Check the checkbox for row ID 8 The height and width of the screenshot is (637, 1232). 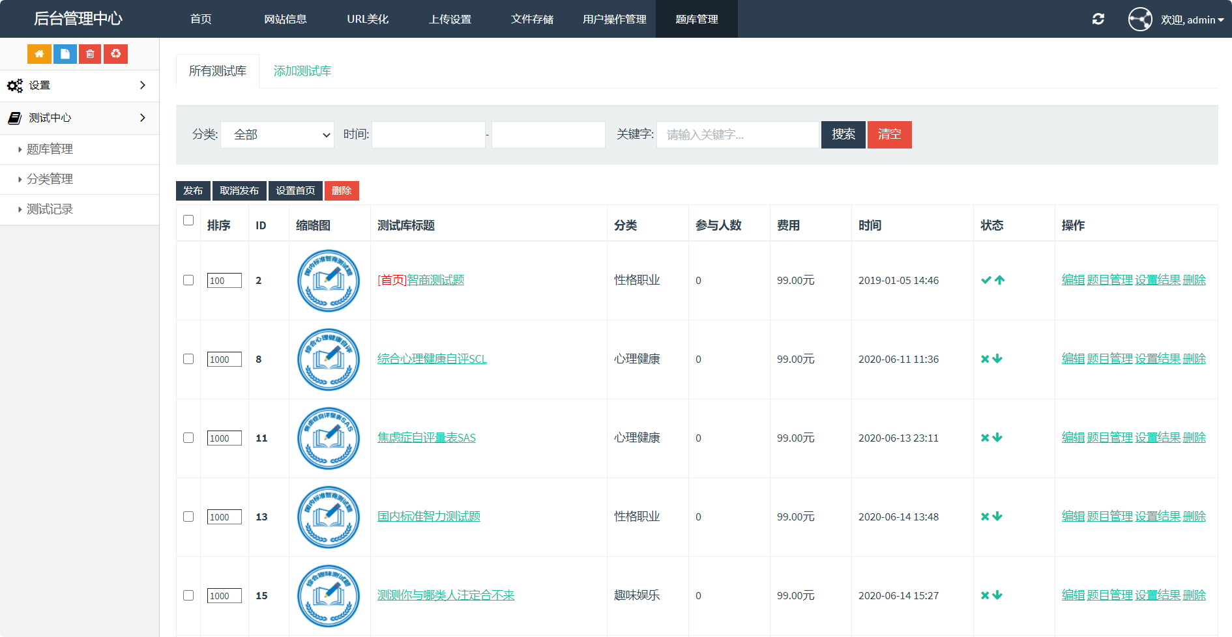pyautogui.click(x=188, y=359)
